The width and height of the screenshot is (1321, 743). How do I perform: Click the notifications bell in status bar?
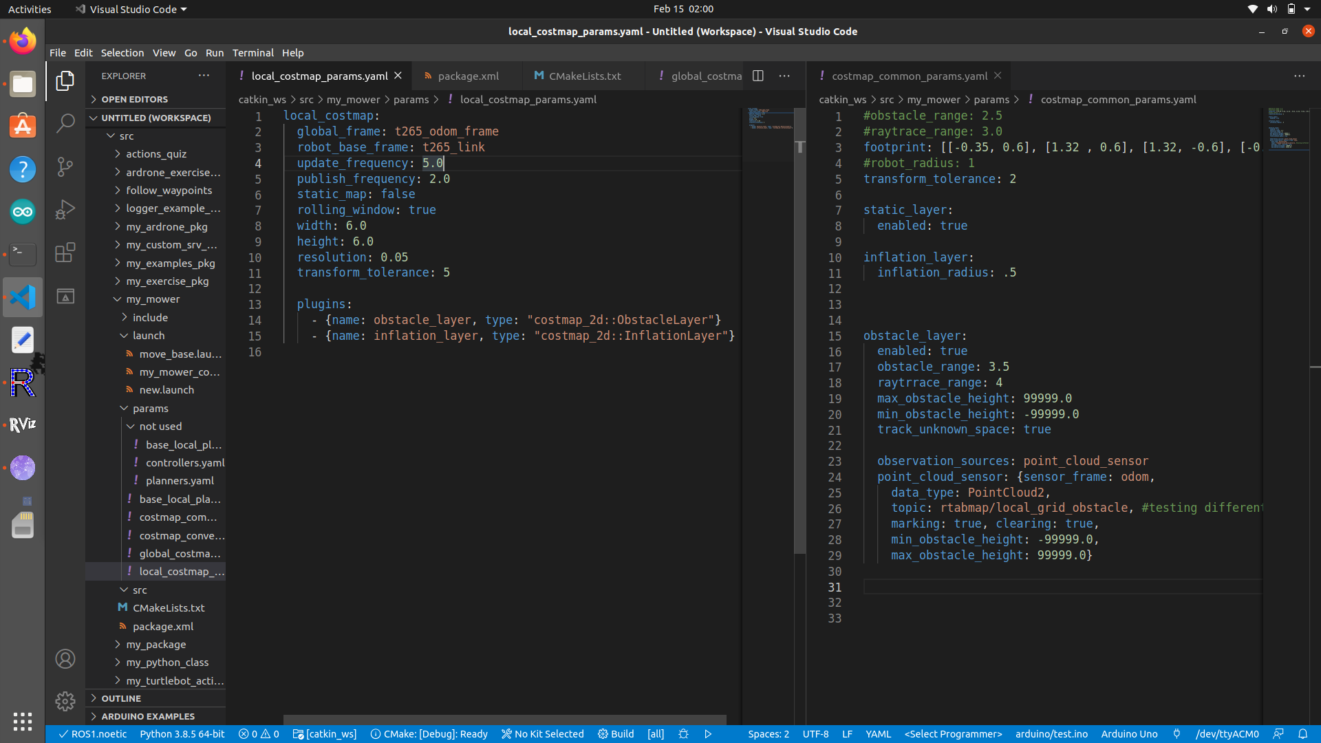(x=1302, y=734)
